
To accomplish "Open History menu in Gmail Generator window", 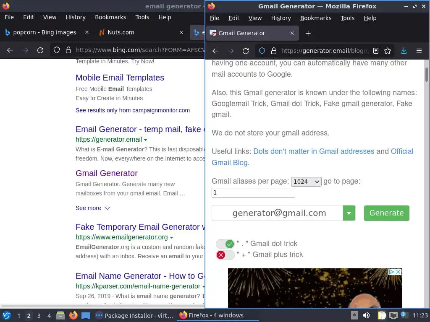I will 281,18.
